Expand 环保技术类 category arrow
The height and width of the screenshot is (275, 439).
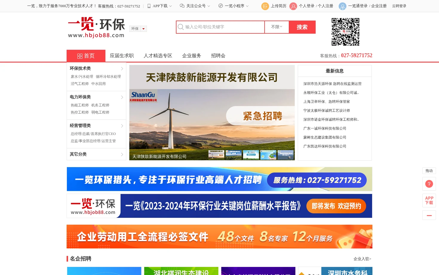click(122, 69)
